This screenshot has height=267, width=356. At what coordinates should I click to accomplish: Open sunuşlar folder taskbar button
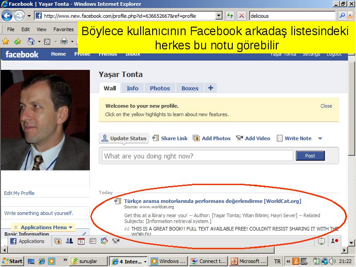(88, 261)
